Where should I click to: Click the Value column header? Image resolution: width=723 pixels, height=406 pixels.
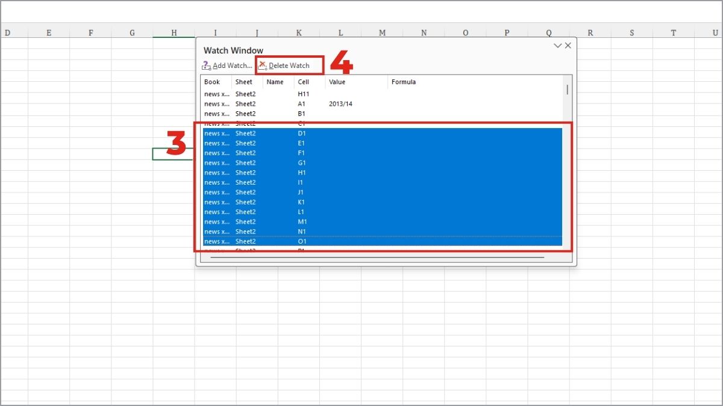(357, 82)
